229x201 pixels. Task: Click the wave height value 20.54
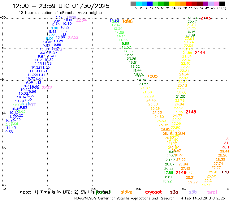(x=193, y=18)
